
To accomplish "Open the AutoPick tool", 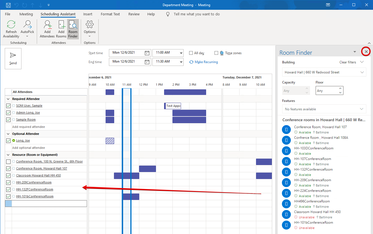I will click(x=27, y=25).
